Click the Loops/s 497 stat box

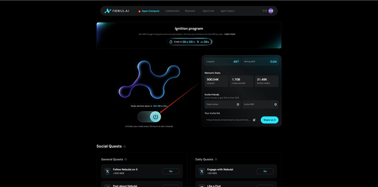pos(223,61)
